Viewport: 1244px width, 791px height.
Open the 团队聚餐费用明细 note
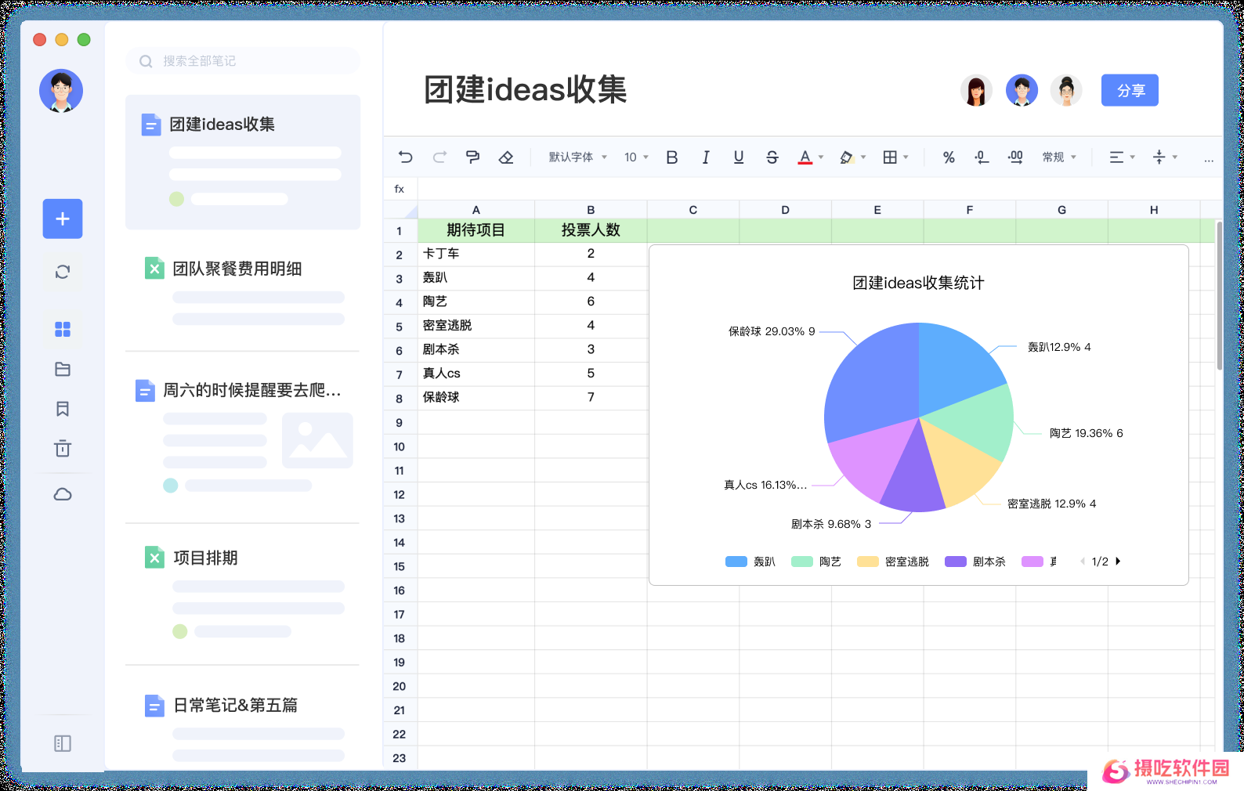click(x=237, y=269)
